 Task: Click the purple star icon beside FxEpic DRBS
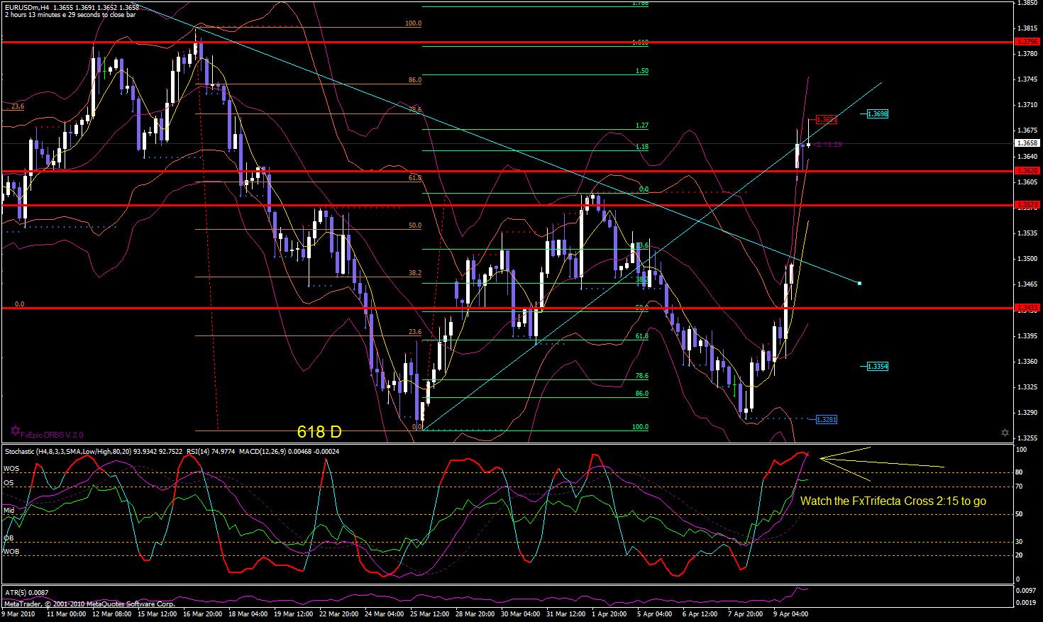click(15, 431)
